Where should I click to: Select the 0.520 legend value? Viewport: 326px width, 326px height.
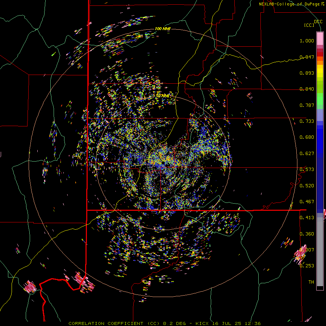click(307, 185)
